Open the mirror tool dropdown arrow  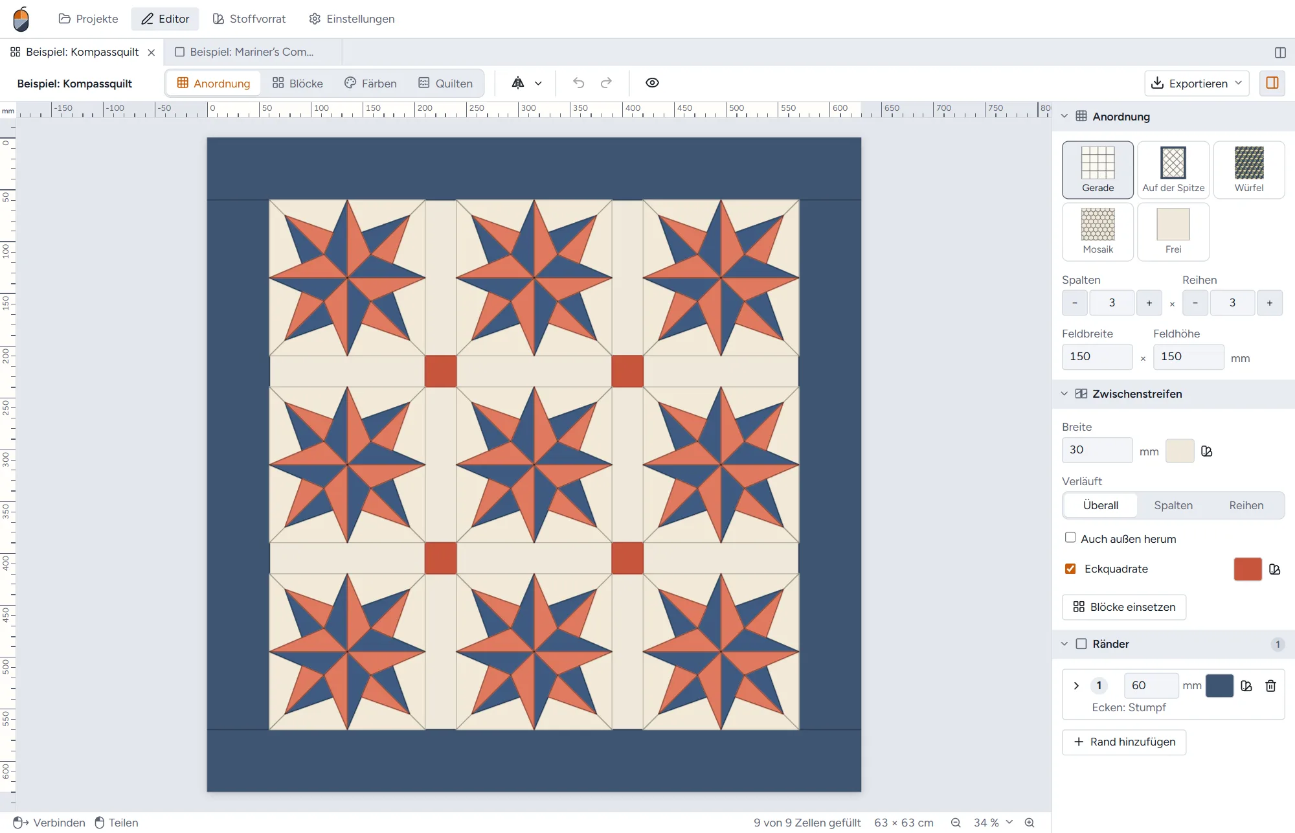(x=538, y=83)
